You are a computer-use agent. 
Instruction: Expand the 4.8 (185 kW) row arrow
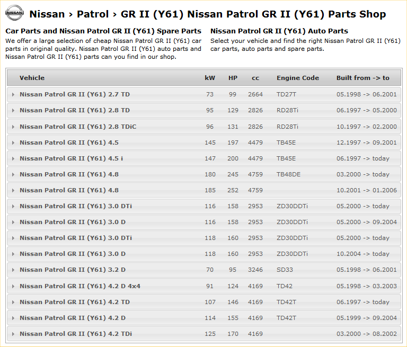pos(13,190)
